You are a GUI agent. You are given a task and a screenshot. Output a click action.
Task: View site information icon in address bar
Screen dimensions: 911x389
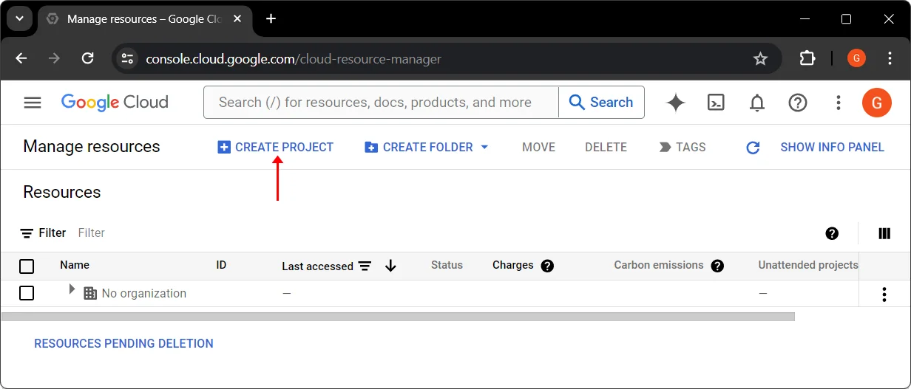tap(128, 58)
